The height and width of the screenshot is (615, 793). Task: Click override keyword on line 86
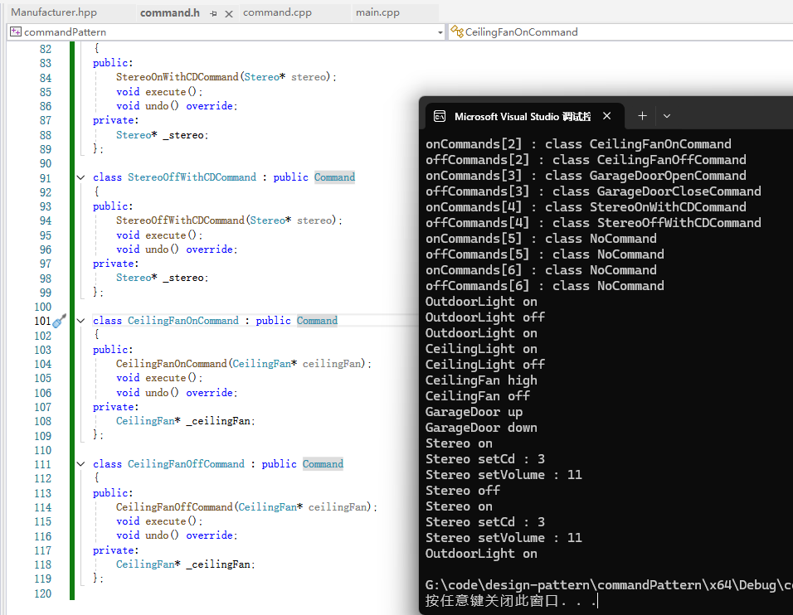[209, 106]
